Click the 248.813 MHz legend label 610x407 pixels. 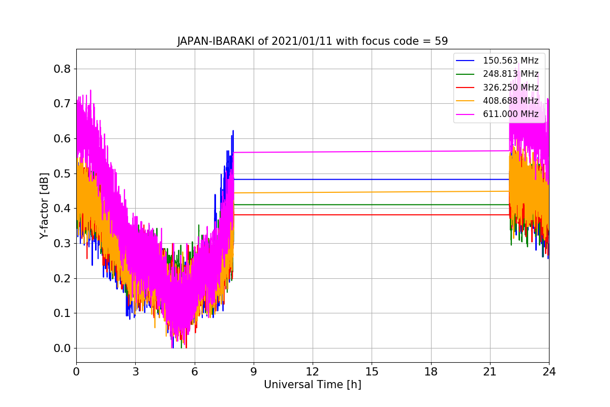tap(510, 74)
